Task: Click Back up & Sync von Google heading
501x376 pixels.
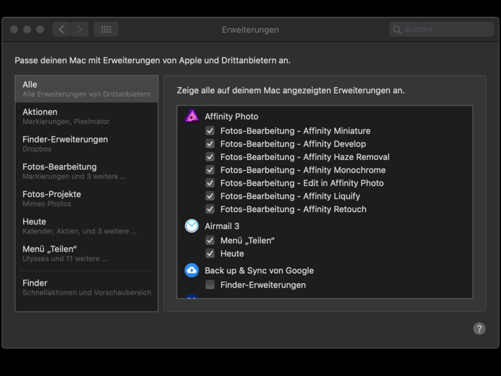Action: click(259, 271)
